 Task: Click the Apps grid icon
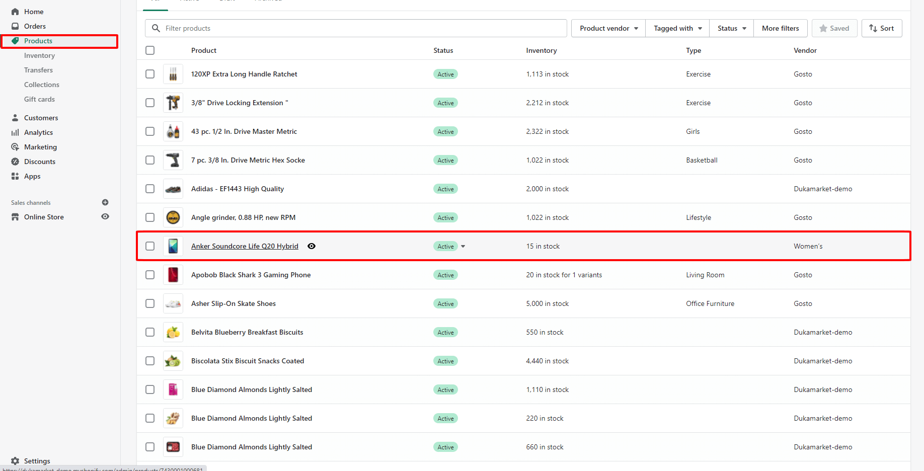pos(15,176)
